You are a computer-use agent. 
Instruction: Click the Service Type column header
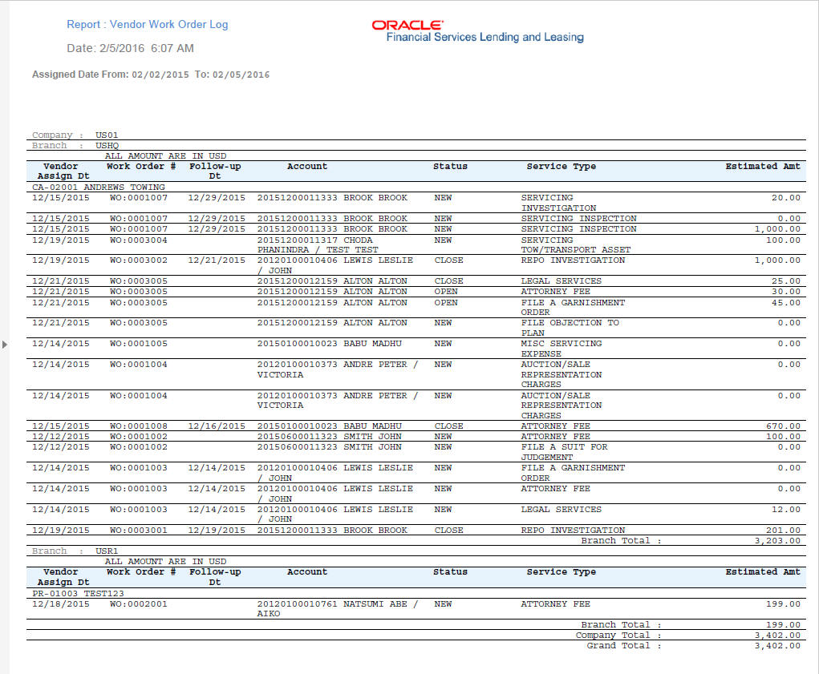click(x=559, y=165)
